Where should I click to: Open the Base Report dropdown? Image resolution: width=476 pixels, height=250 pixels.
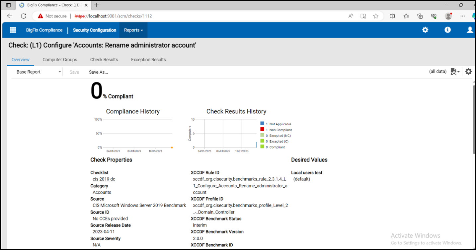tap(39, 72)
